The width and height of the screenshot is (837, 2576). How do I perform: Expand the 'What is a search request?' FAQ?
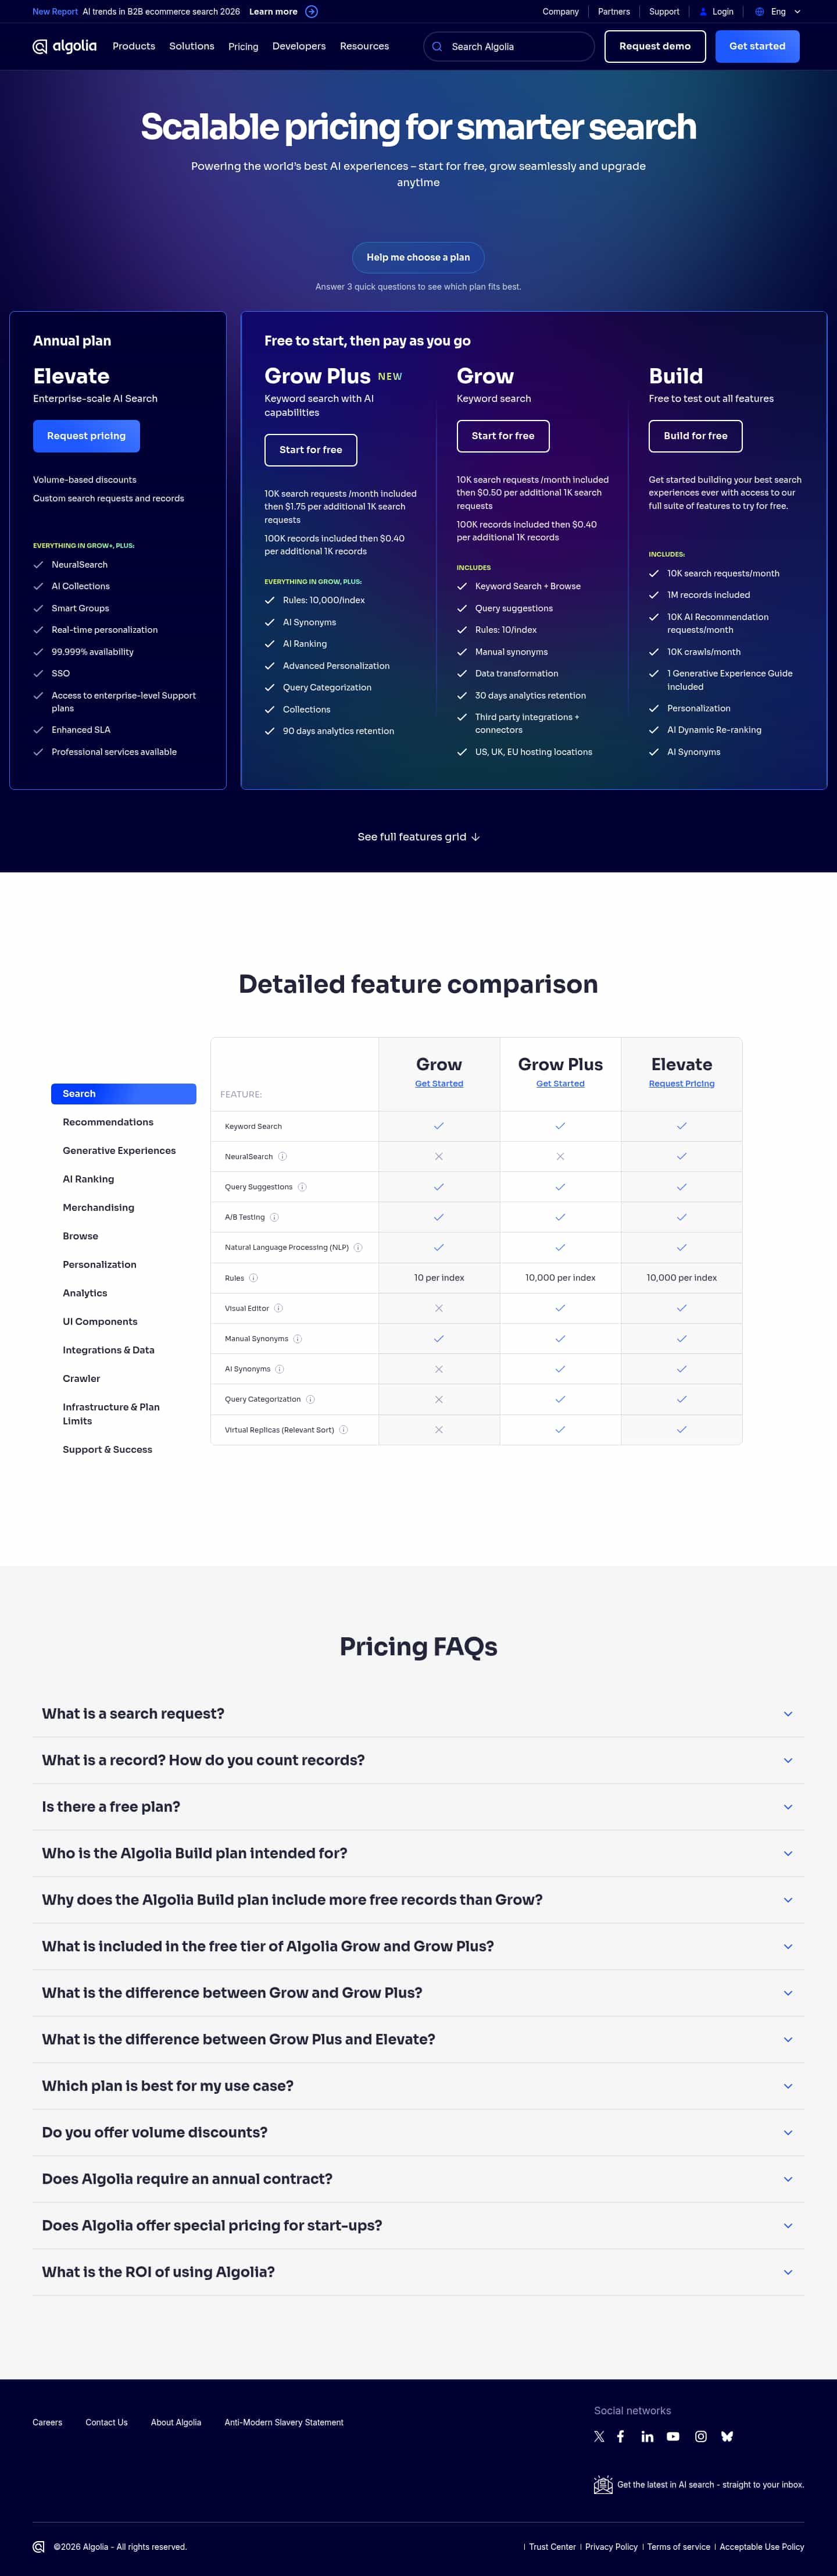pyautogui.click(x=417, y=1713)
